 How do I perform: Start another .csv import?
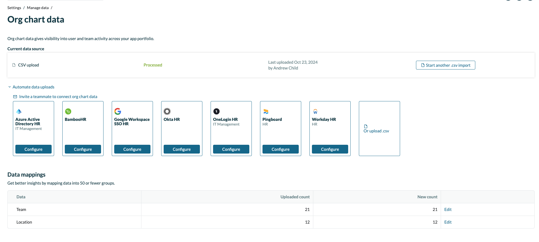[445, 65]
